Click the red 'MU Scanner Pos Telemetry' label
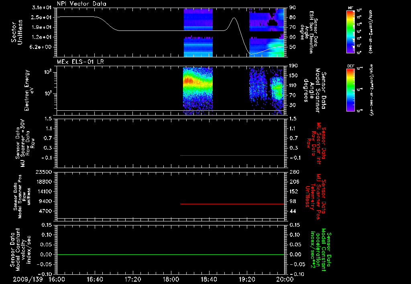411x284 pixels. [x=315, y=197]
